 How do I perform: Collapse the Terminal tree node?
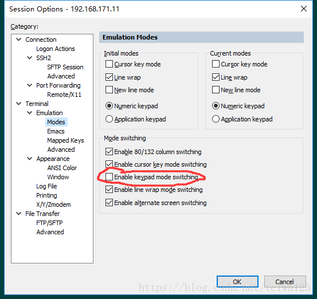pyautogui.click(x=18, y=104)
